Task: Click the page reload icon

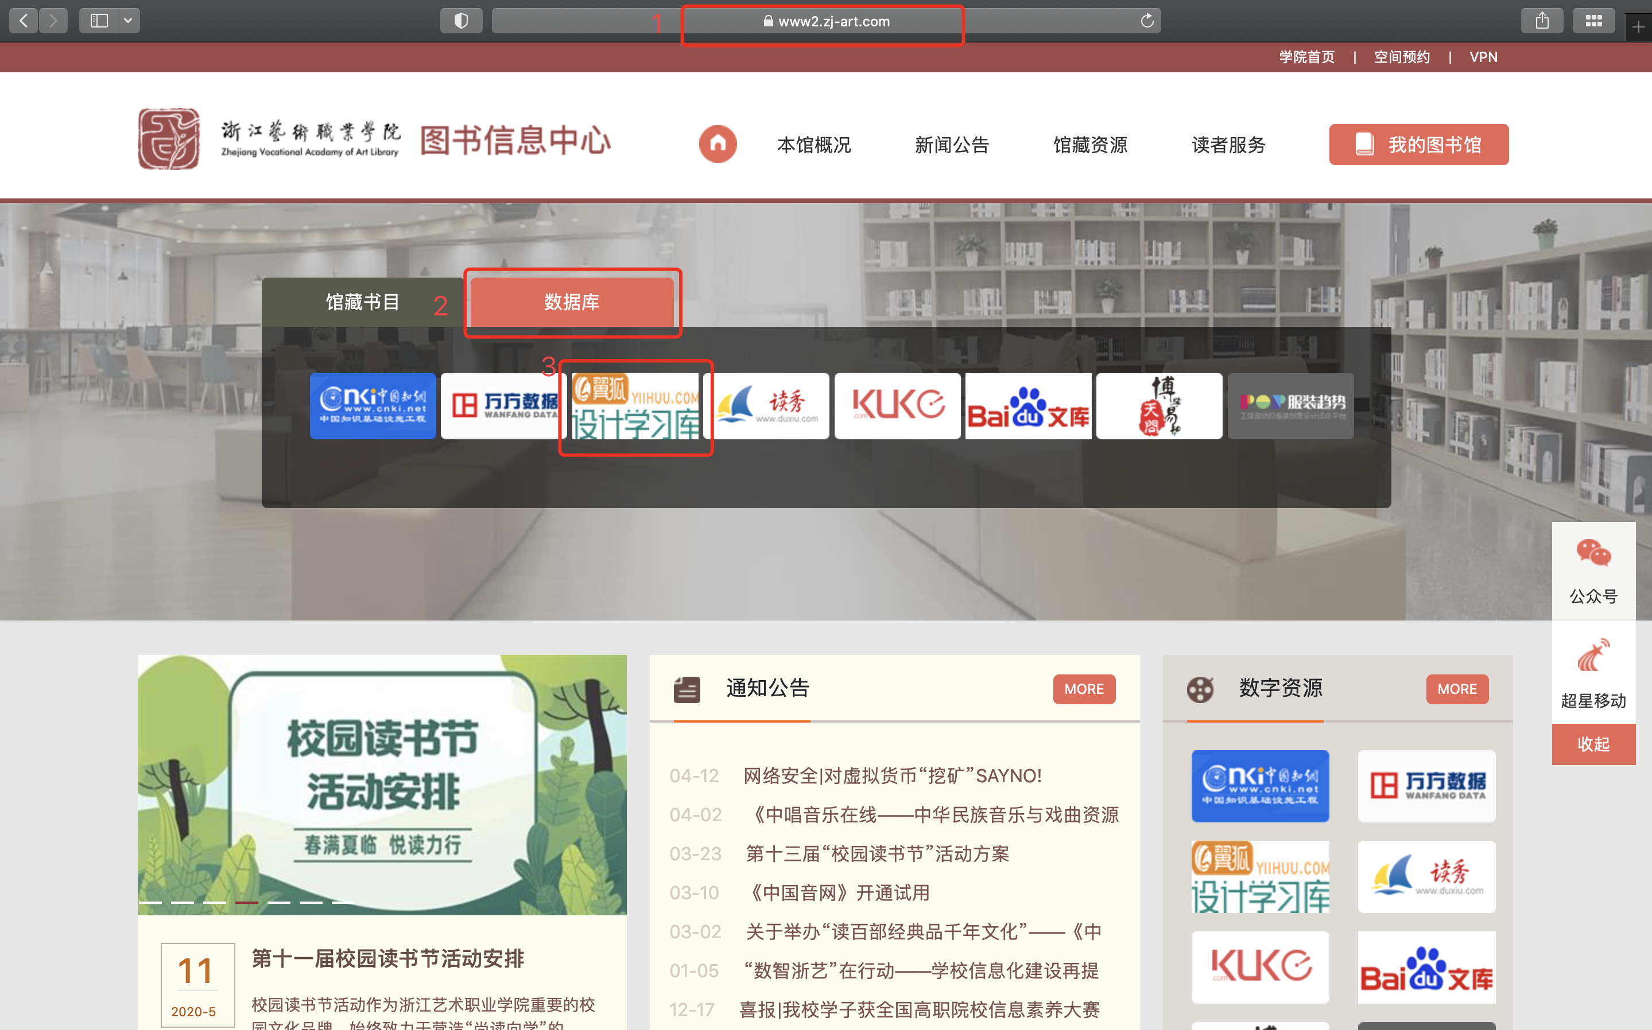Action: coord(1147,21)
